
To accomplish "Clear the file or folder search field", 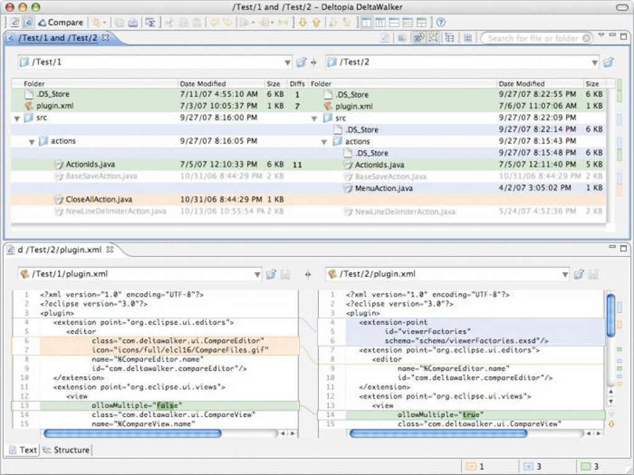I will click(x=586, y=38).
